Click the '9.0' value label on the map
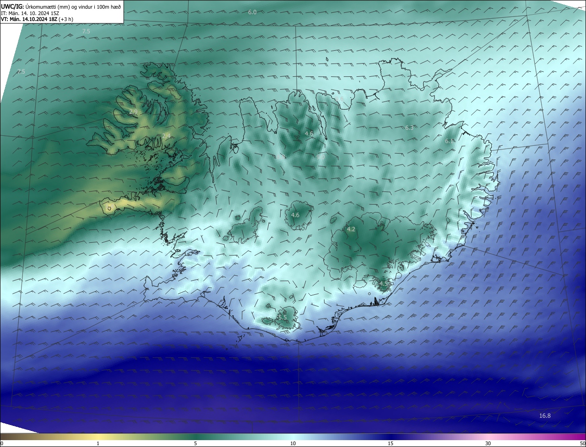This screenshot has width=586, height=447. [x=320, y=156]
